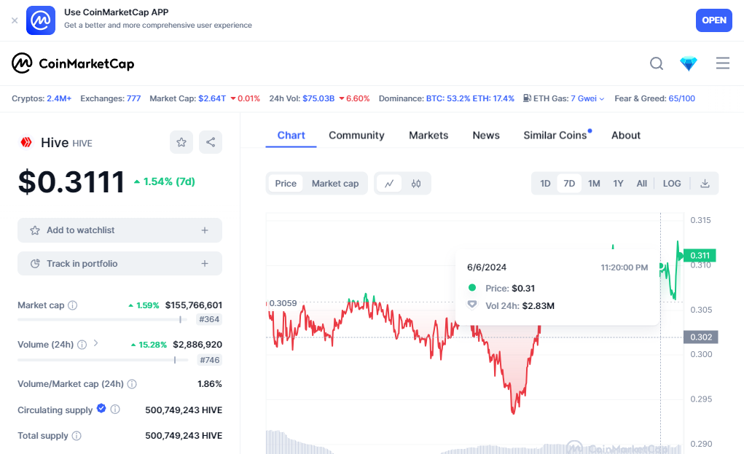Image resolution: width=744 pixels, height=454 pixels.
Task: Select the 1D time range
Action: tap(545, 184)
